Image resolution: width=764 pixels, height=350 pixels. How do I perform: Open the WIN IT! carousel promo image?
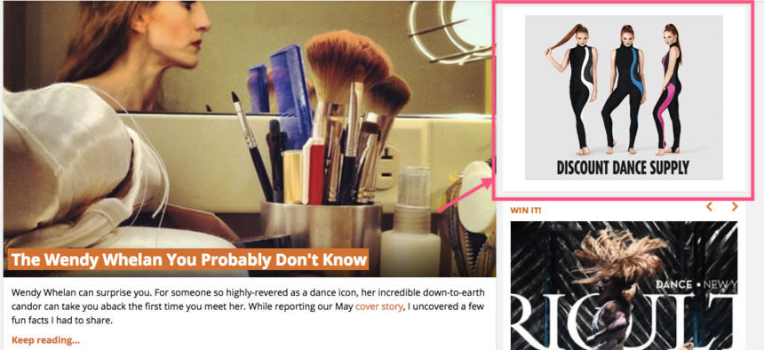[624, 286]
